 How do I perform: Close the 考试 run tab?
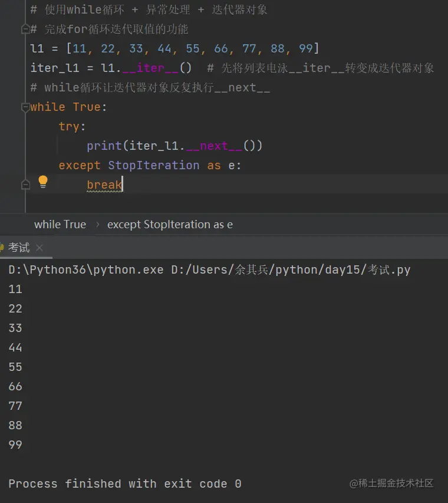39,248
